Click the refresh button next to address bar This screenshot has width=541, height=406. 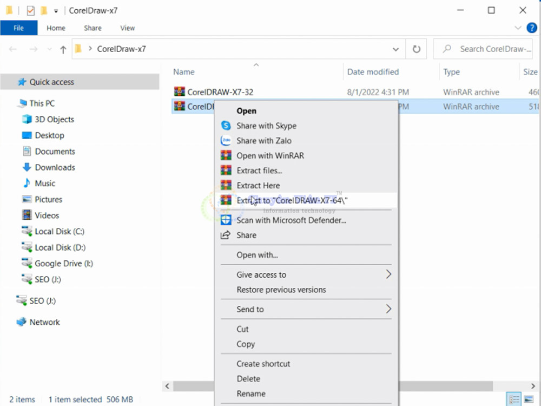pos(416,49)
